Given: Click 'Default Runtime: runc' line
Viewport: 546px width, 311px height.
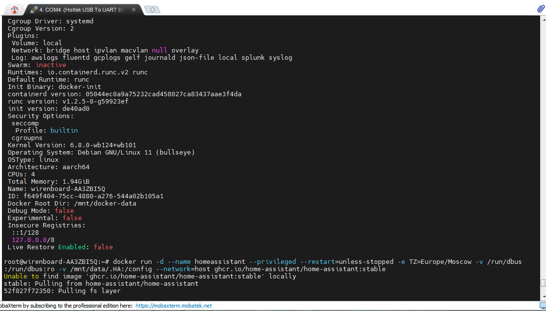Looking at the screenshot, I should [48, 80].
